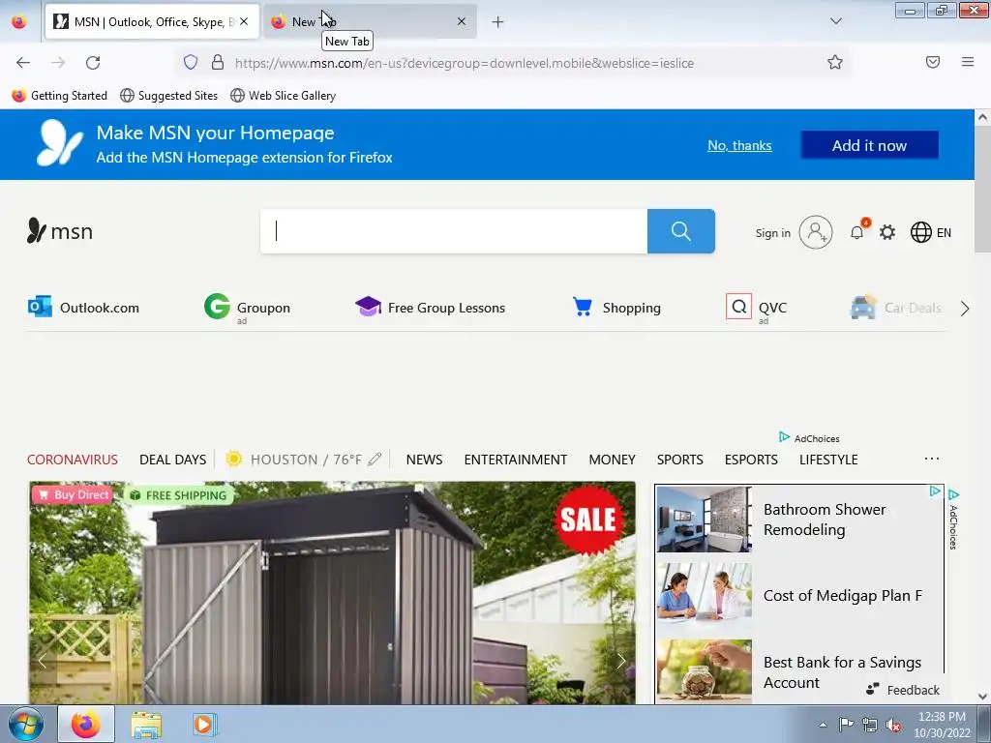The image size is (991, 743).
Task: Click the user account avatar icon
Action: point(815,232)
